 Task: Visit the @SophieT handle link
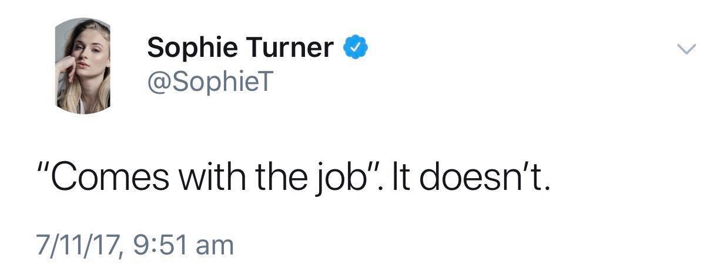[x=210, y=82]
